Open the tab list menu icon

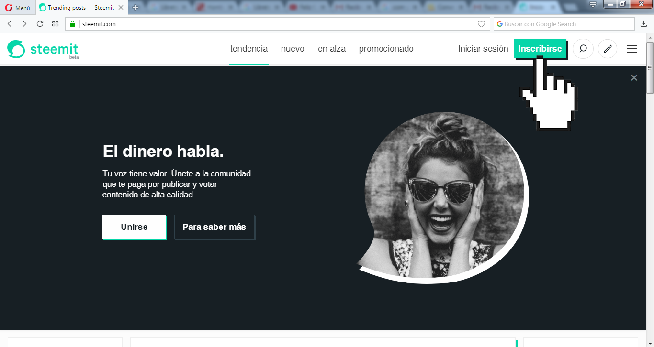593,4
